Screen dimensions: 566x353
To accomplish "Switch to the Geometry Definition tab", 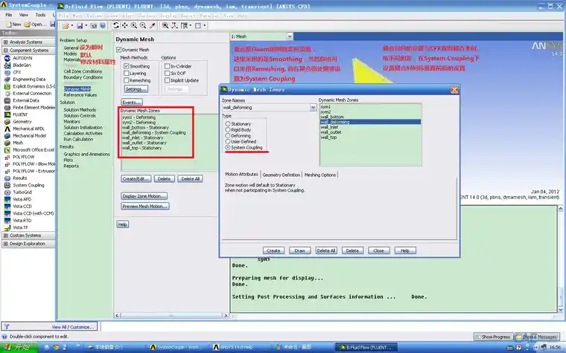I will [282, 175].
